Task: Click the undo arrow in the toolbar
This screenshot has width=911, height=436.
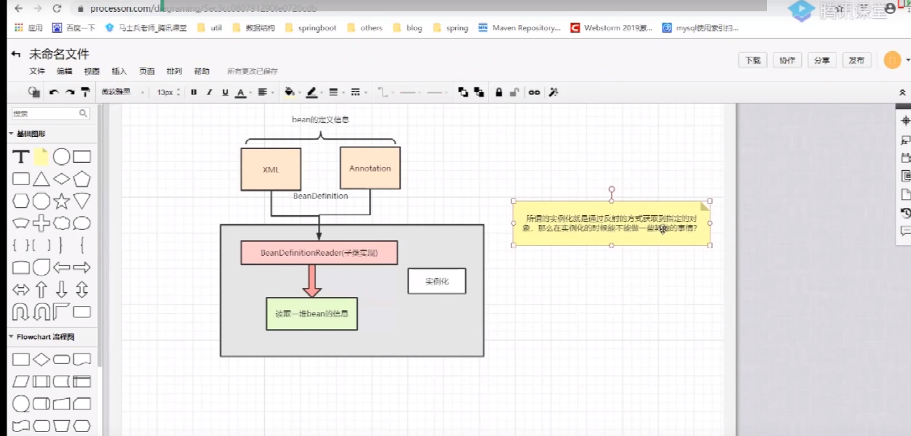Action: tap(54, 92)
